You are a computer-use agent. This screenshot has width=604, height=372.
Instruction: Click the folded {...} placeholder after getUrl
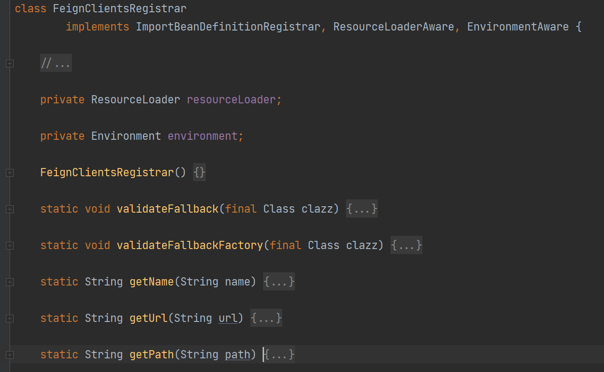tap(266, 318)
